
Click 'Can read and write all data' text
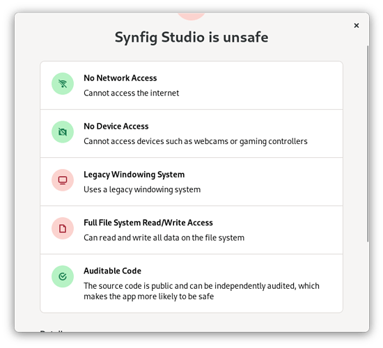point(164,238)
